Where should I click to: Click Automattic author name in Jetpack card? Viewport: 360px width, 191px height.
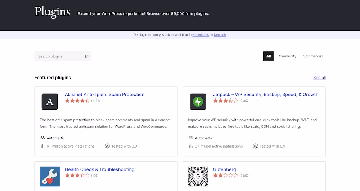pyautogui.click(x=204, y=138)
